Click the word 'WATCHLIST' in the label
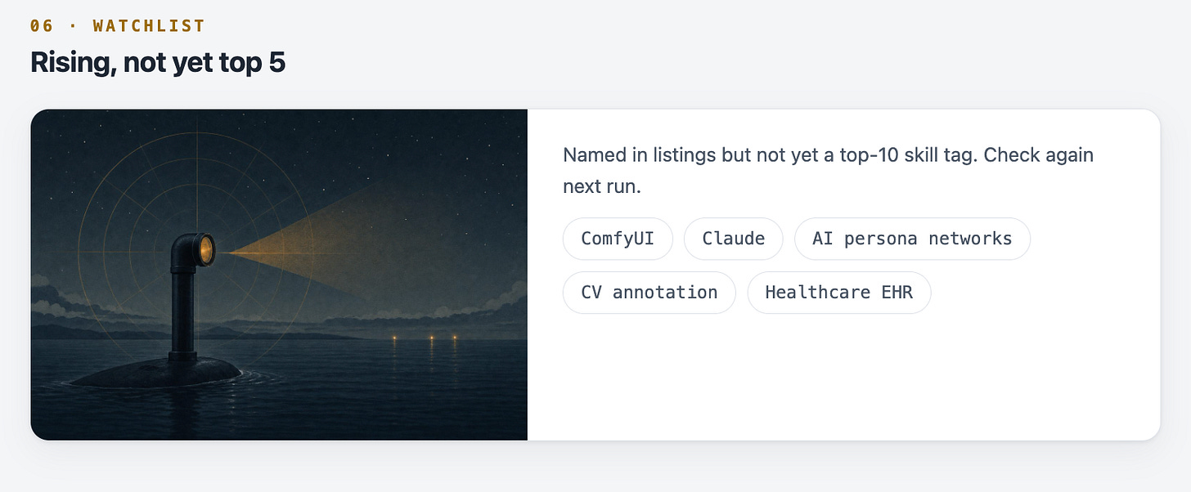 point(149,25)
